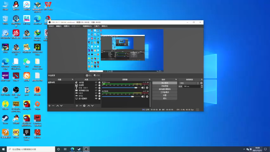Image resolution: width=270 pixels, height=152 pixels.
Task: Pop out the 转场特效 dock panel
Action: click(x=201, y=79)
